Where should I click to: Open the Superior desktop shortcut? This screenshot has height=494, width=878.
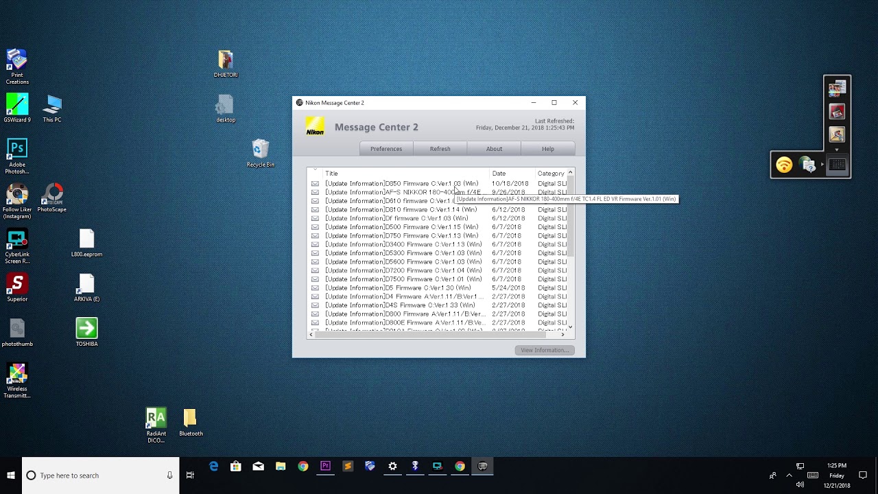point(17,287)
